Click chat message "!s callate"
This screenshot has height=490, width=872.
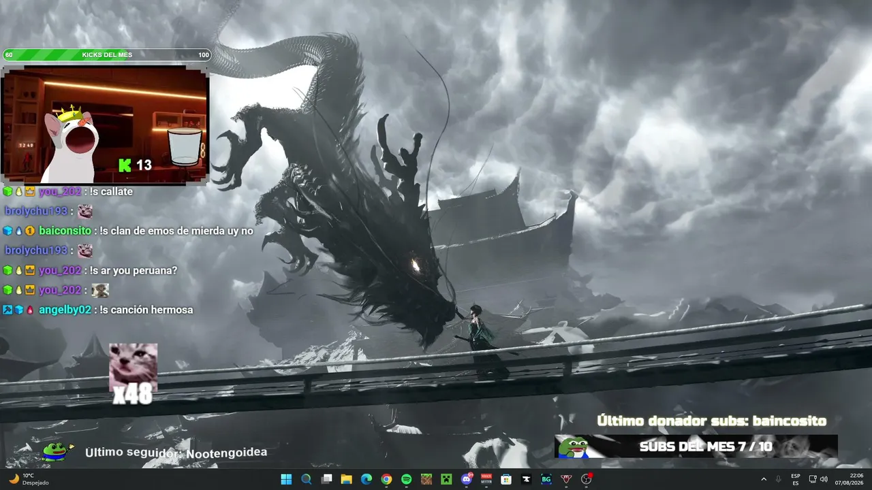click(x=111, y=192)
